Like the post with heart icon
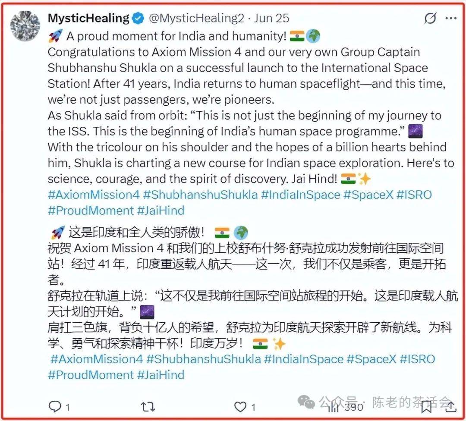Viewport: 466px width, 421px height. (x=240, y=407)
